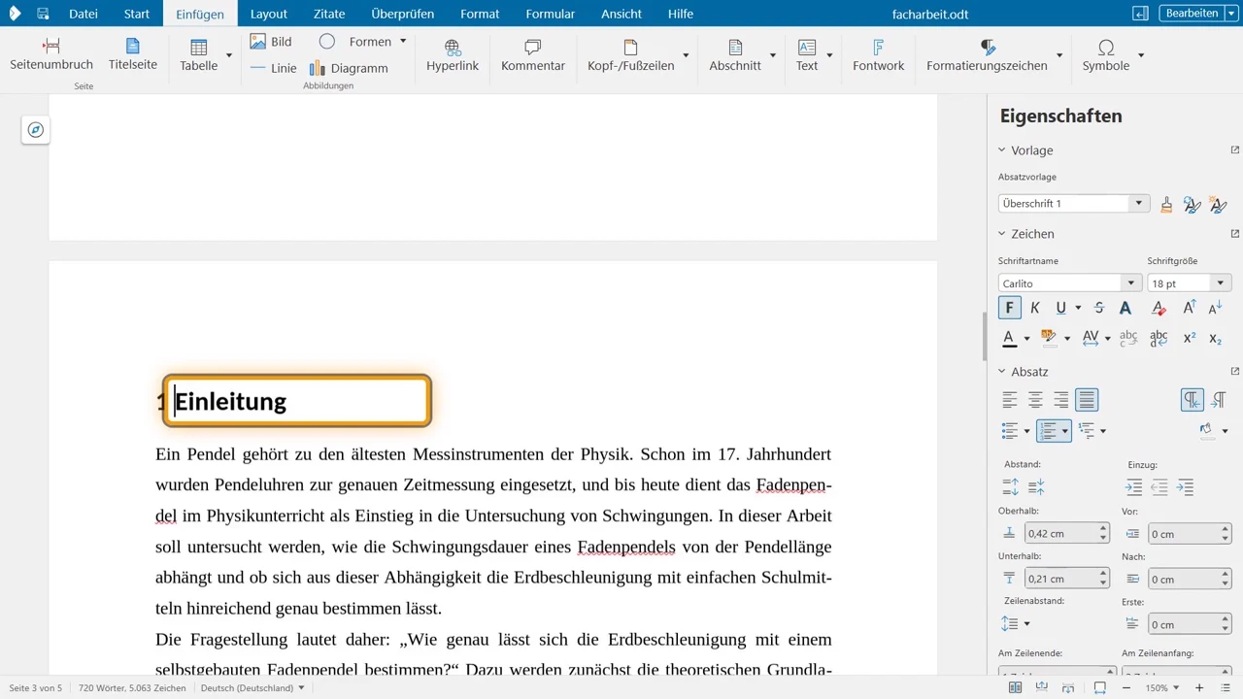Apply superscript formatting
Screen dimensions: 1243x699
[1189, 338]
